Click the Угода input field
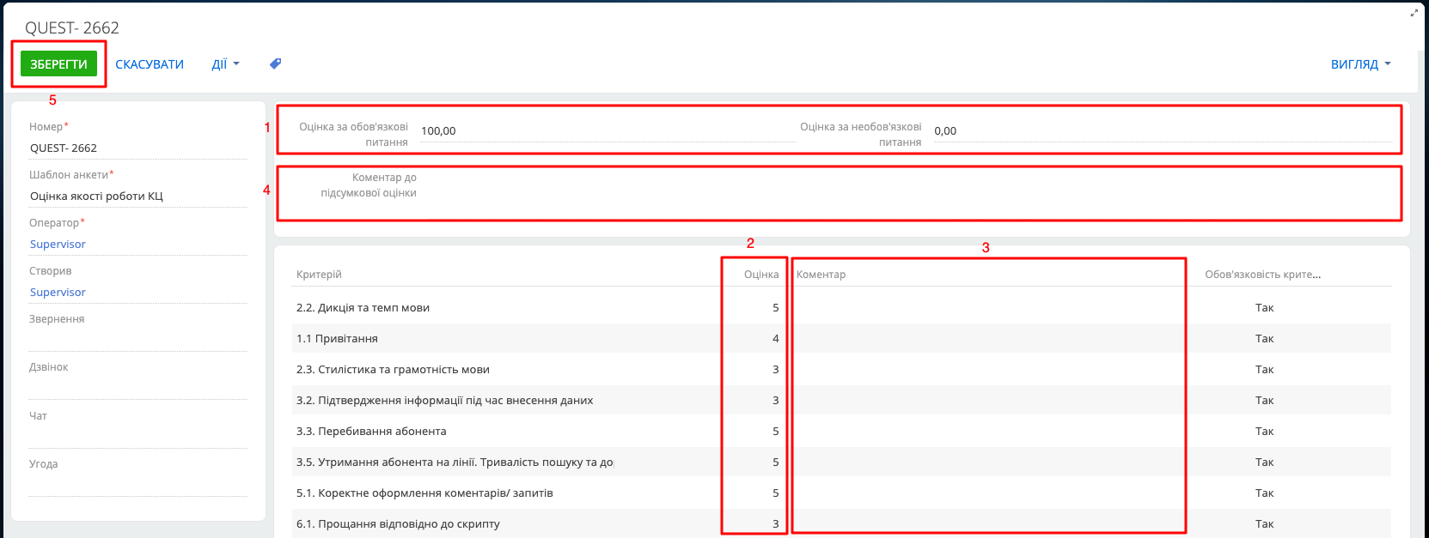 click(137, 485)
